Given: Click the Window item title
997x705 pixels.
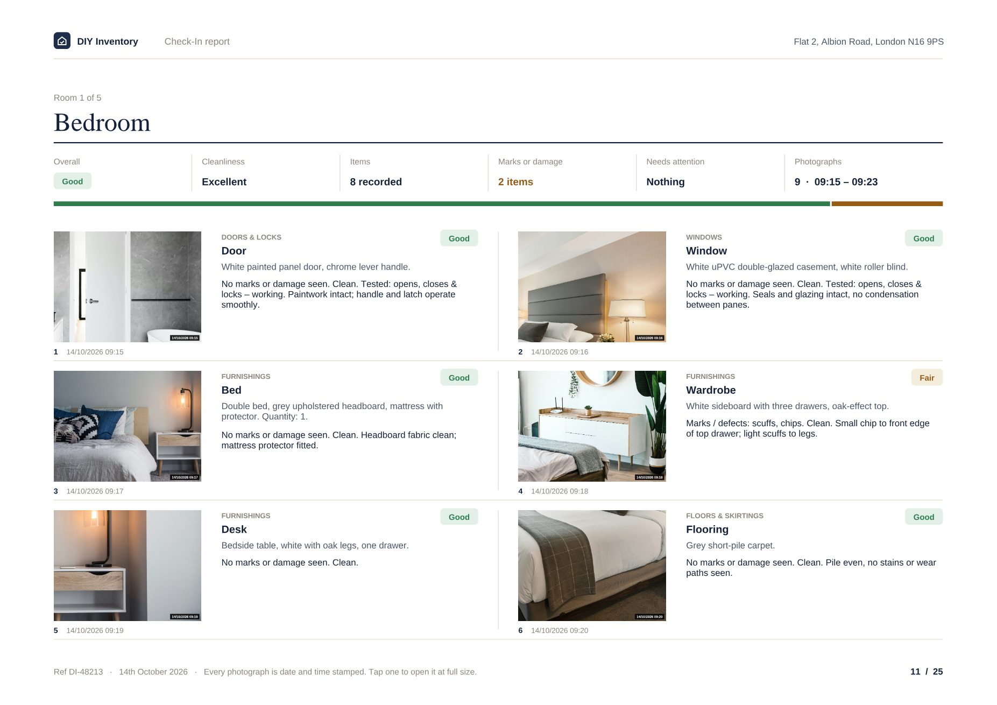Looking at the screenshot, I should [706, 251].
